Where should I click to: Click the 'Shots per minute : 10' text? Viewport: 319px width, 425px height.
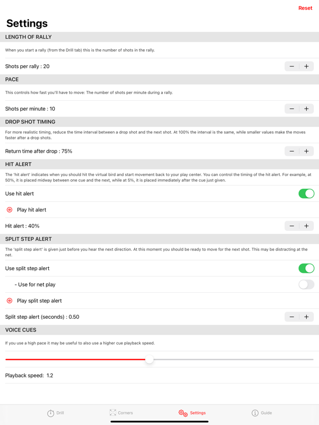click(30, 108)
